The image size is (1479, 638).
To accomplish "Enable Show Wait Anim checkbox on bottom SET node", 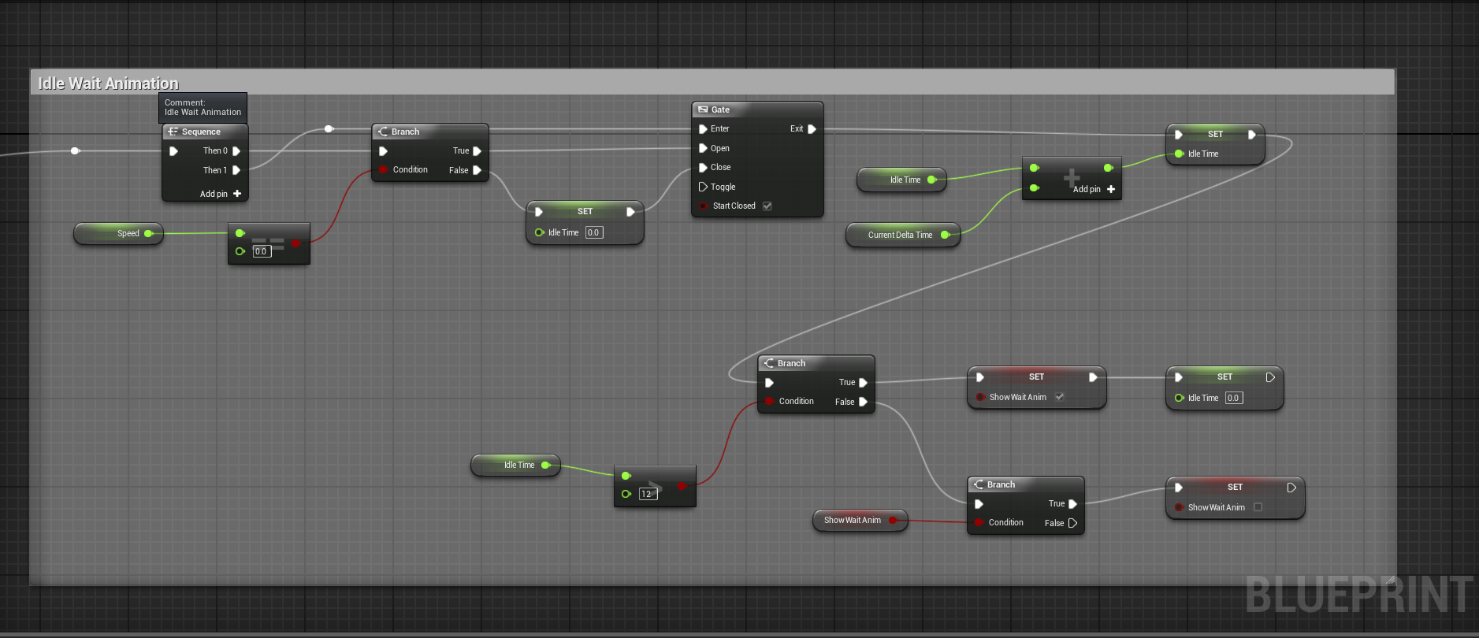I will point(1258,507).
